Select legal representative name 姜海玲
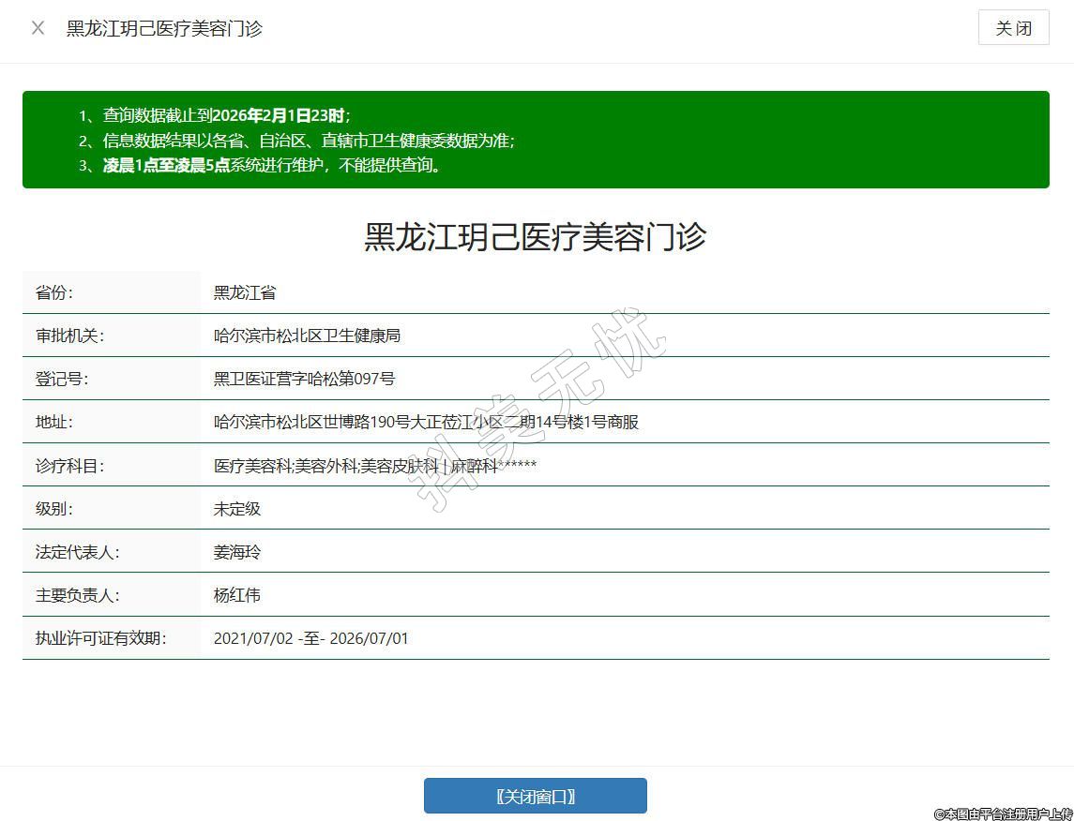Viewport: 1074px width, 821px height. [237, 552]
